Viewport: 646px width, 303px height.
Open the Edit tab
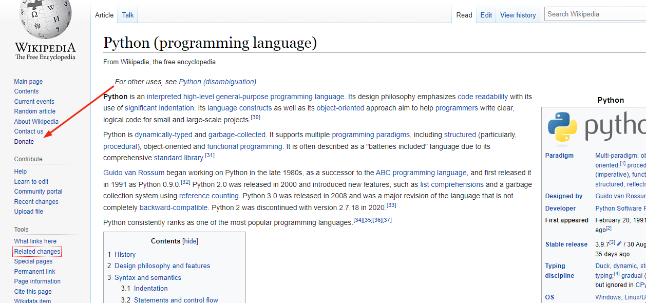(486, 15)
